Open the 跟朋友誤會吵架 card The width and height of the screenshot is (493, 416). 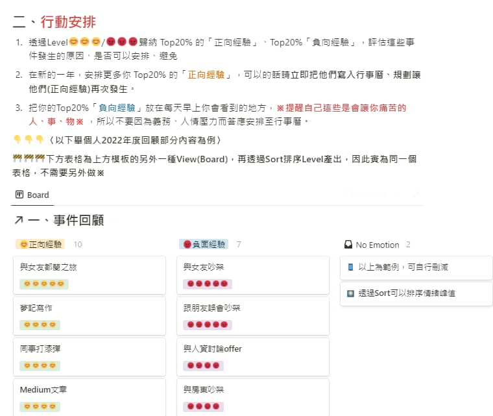(x=252, y=315)
